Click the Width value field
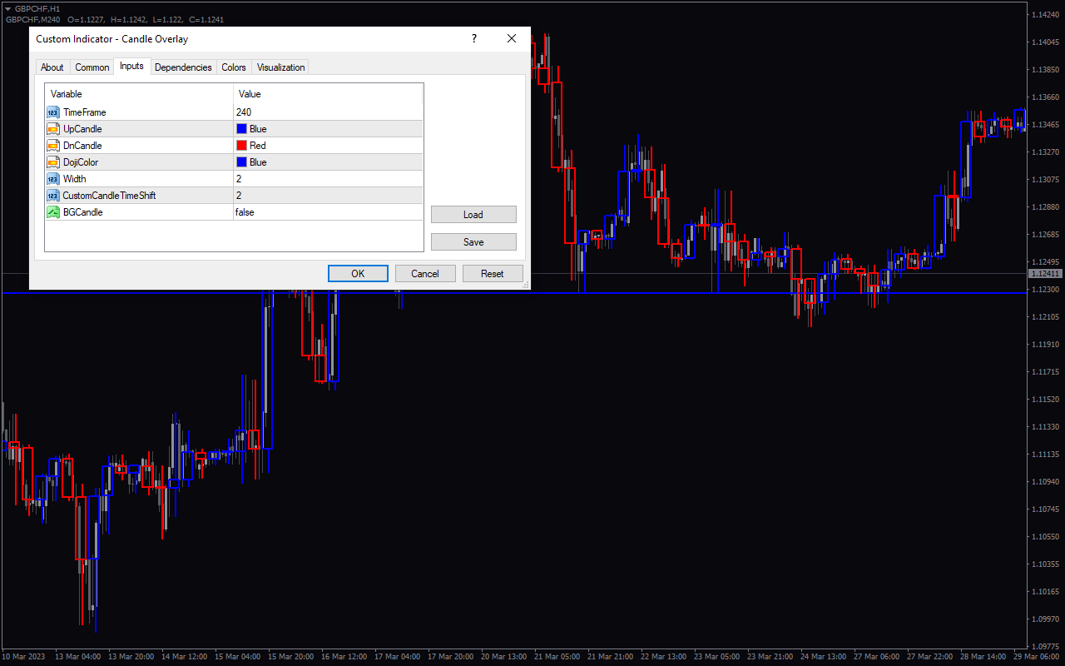Image resolution: width=1065 pixels, height=666 pixels. click(x=328, y=179)
